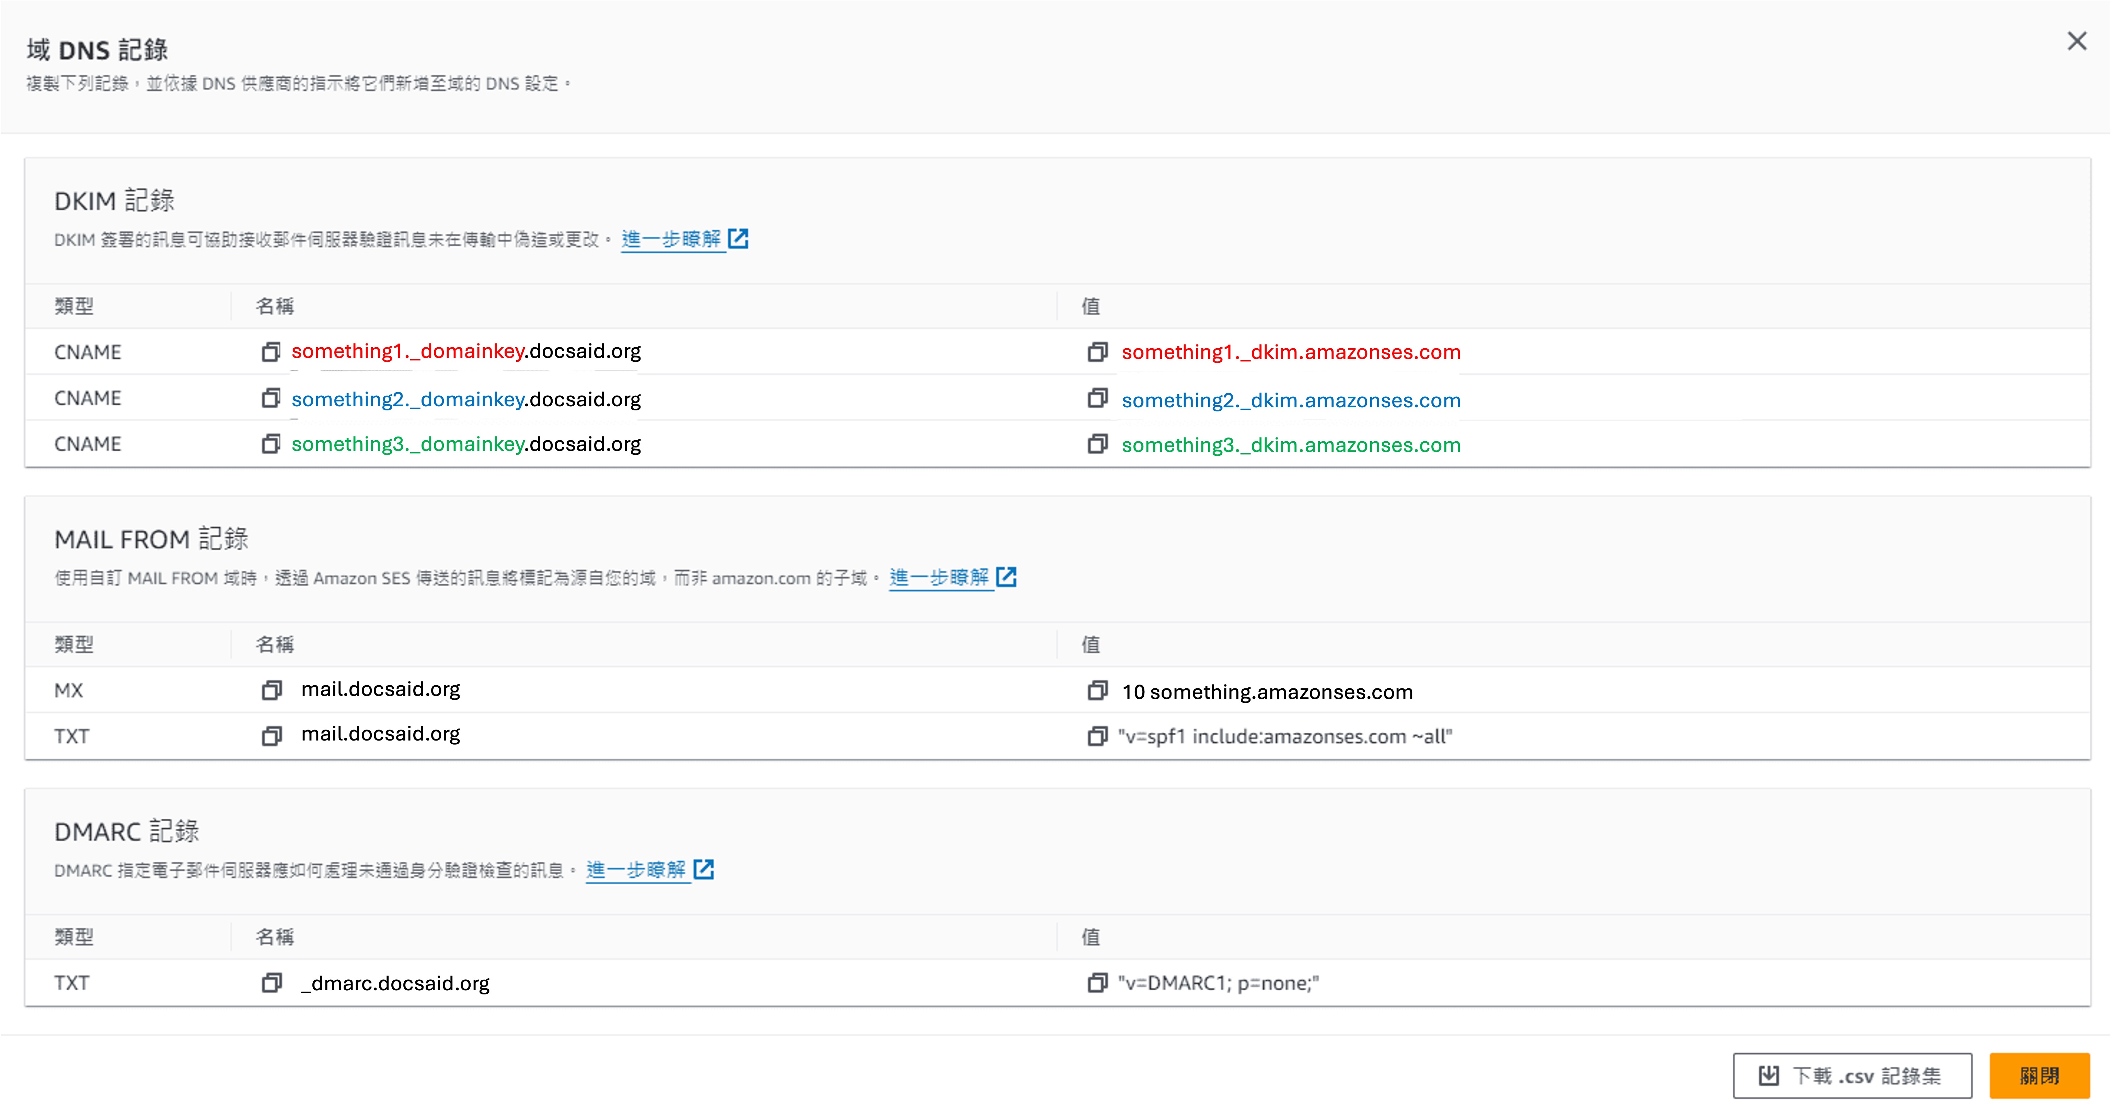
Task: Download the .csv record set
Action: pos(1852,1076)
